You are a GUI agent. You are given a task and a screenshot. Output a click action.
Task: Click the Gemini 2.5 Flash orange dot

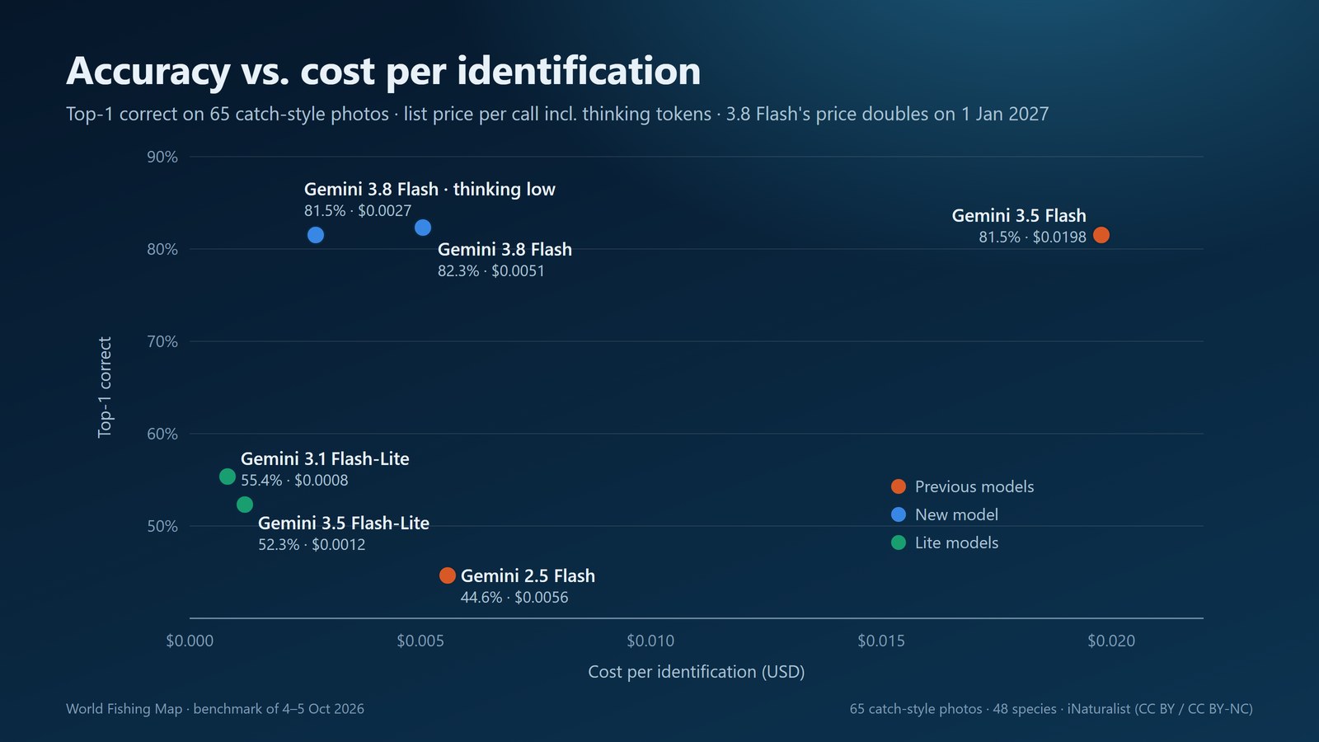pyautogui.click(x=448, y=575)
